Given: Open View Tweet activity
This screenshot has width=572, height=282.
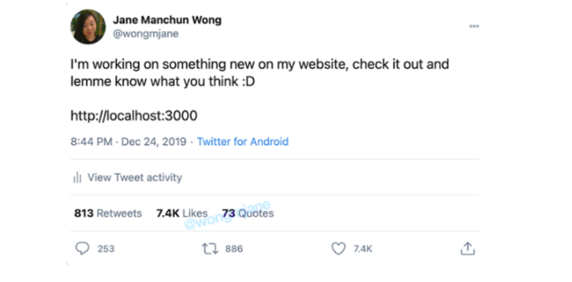Looking at the screenshot, I should (135, 178).
